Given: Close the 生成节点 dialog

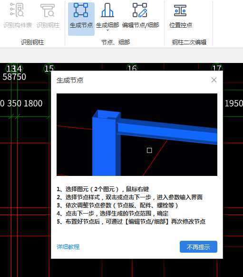Looking at the screenshot, I should [214, 80].
